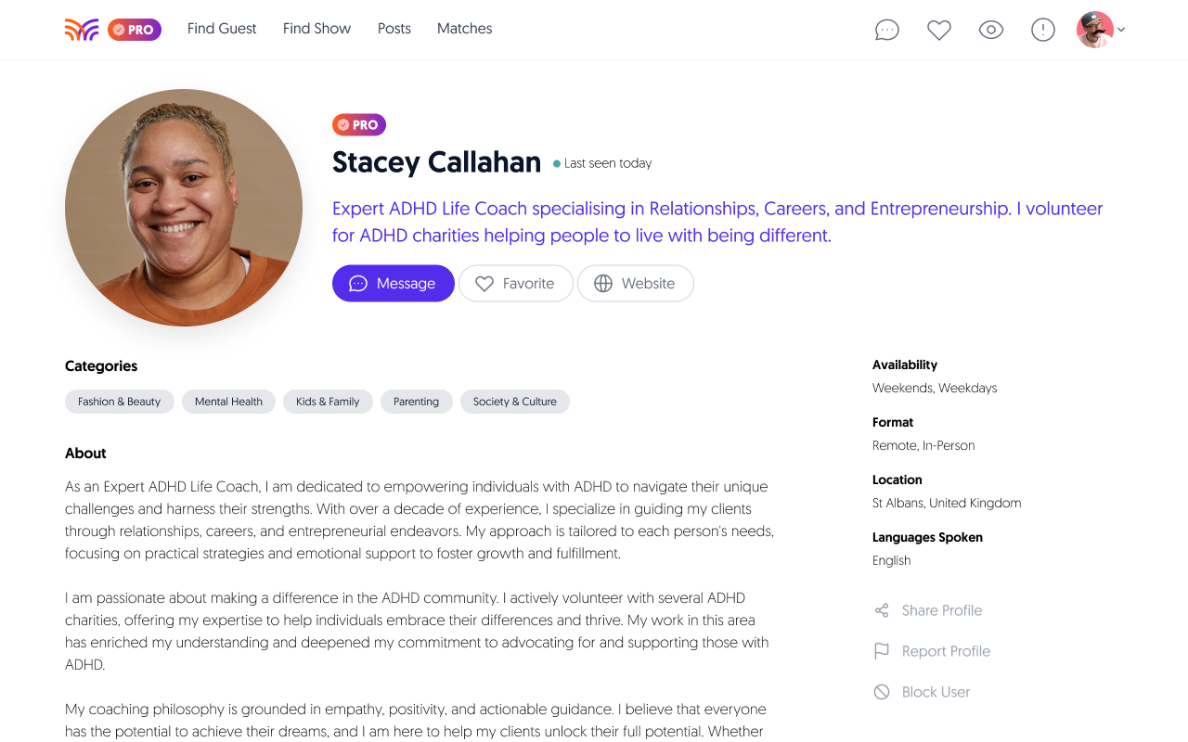The width and height of the screenshot is (1188, 742).
Task: Click the Share Profile icon
Action: 882,610
